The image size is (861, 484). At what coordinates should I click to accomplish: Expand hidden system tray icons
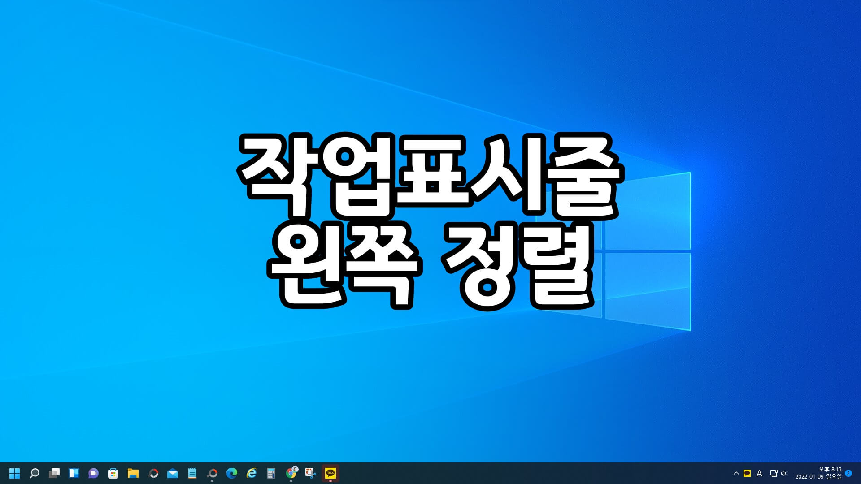click(x=735, y=473)
